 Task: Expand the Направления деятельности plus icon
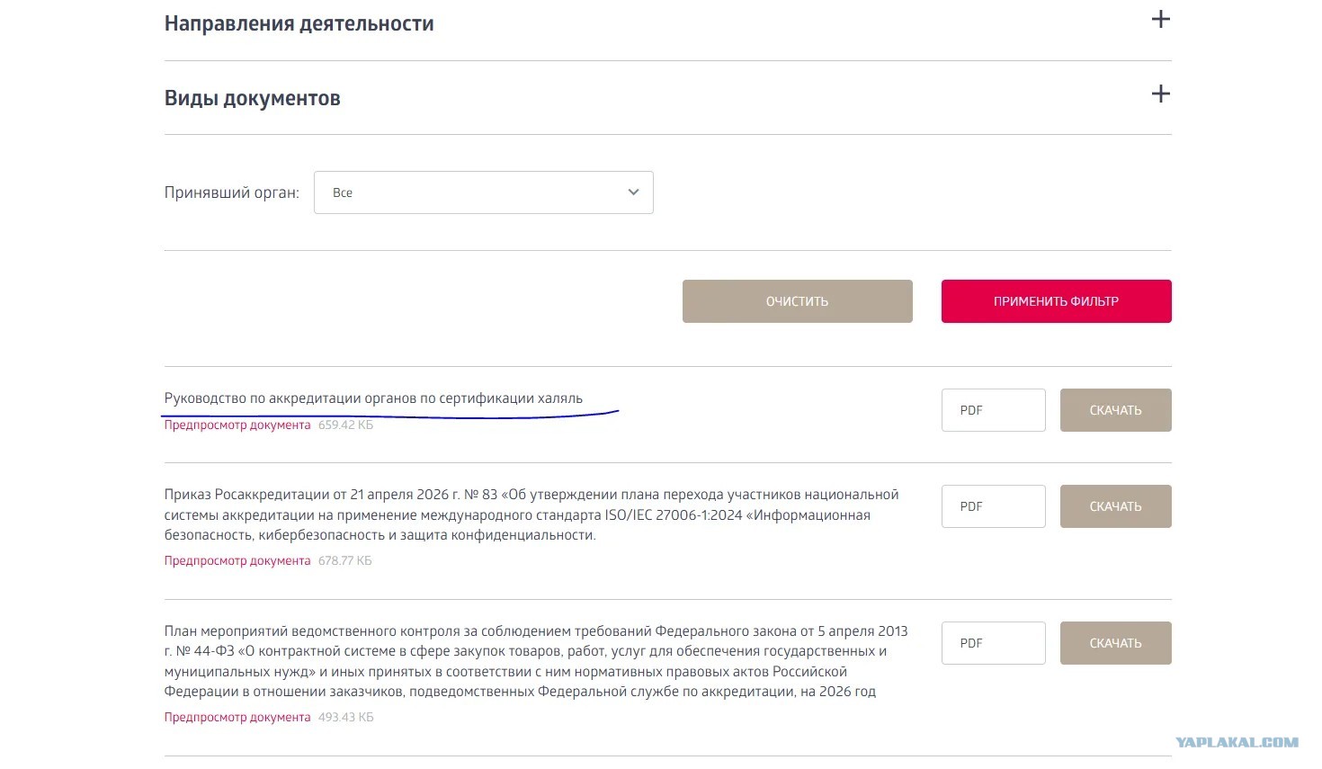tap(1161, 19)
